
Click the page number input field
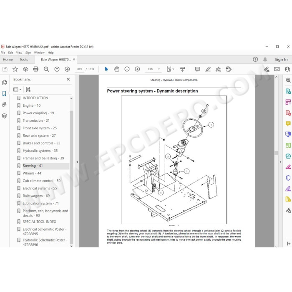tap(80, 69)
